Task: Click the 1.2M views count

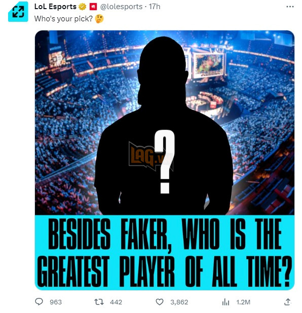Action: tap(243, 302)
